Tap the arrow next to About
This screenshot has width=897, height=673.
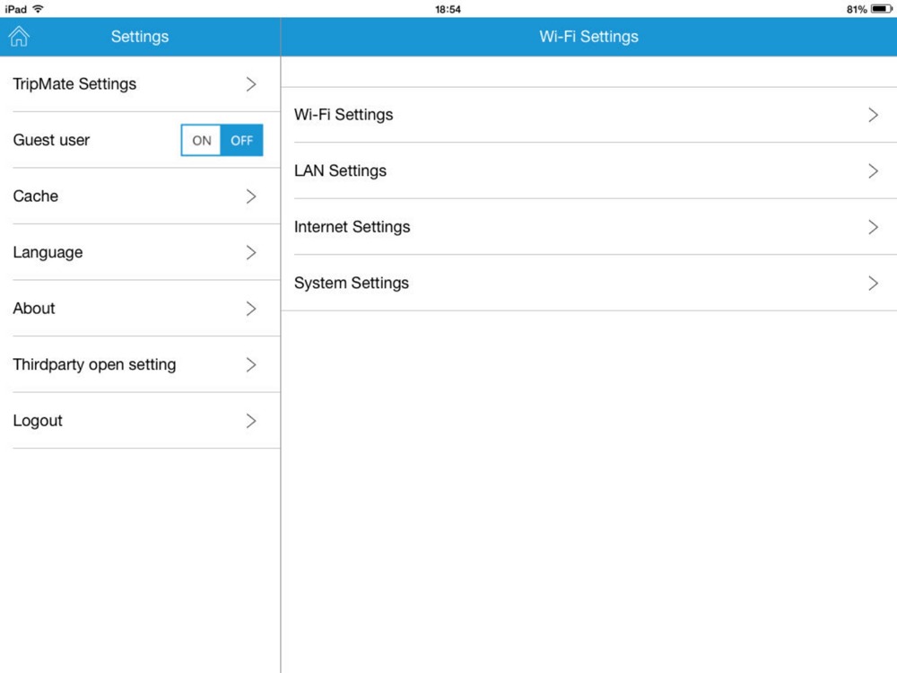(x=250, y=309)
